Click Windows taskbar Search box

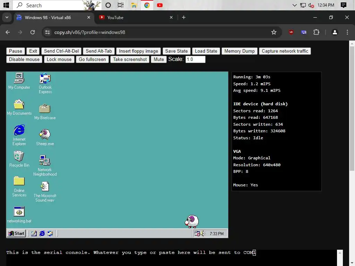coord(57,5)
